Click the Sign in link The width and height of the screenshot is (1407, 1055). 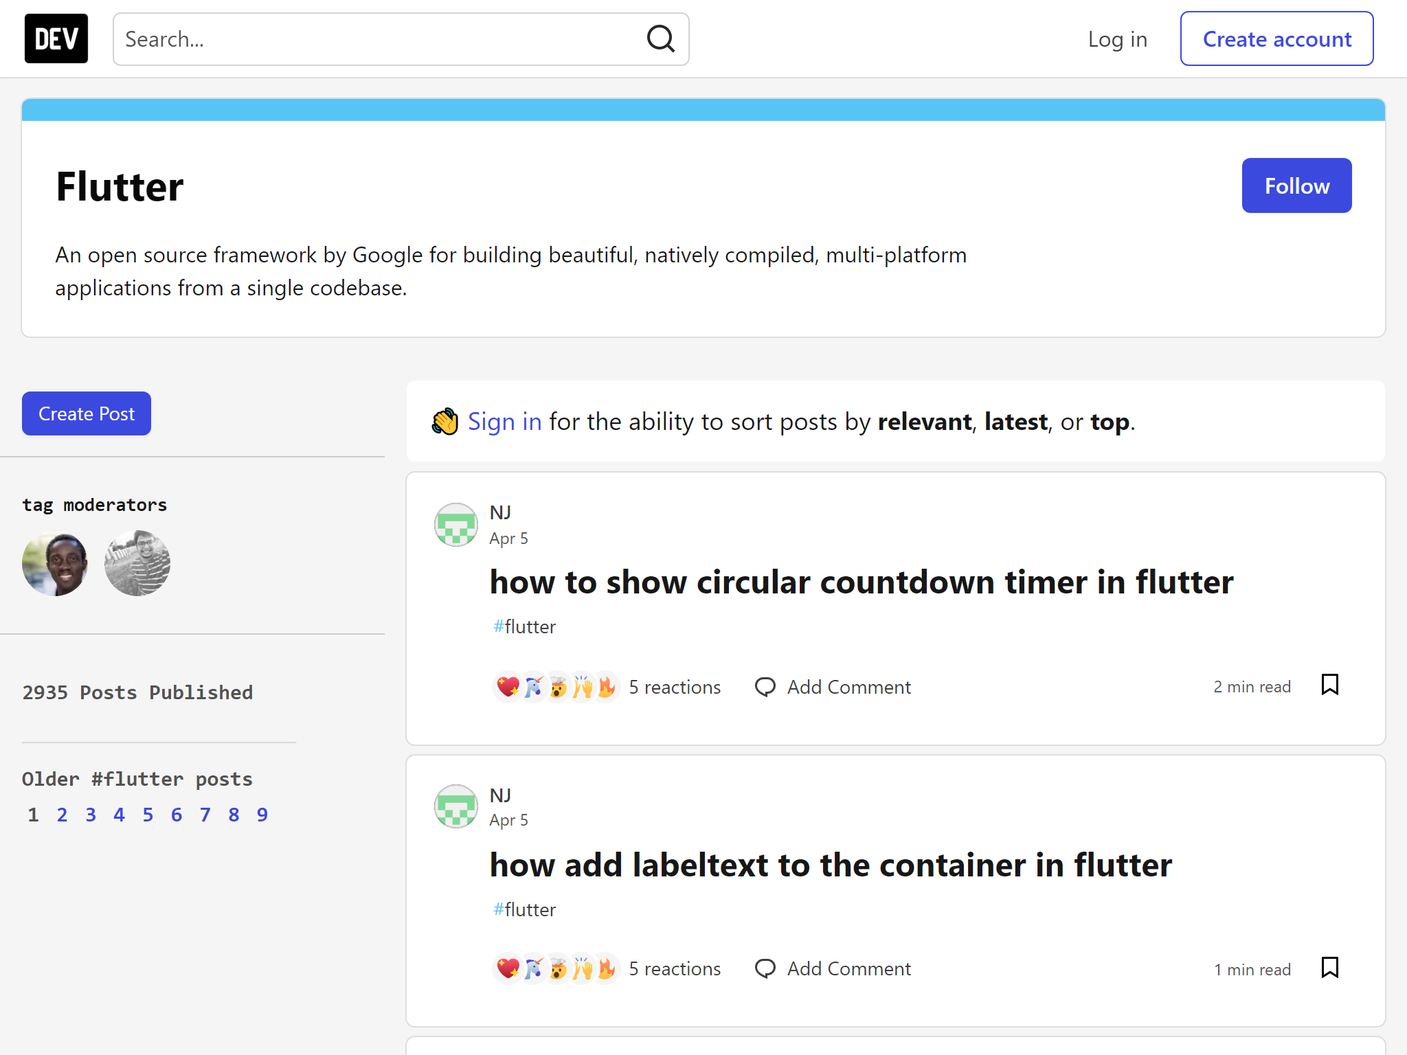pos(505,422)
